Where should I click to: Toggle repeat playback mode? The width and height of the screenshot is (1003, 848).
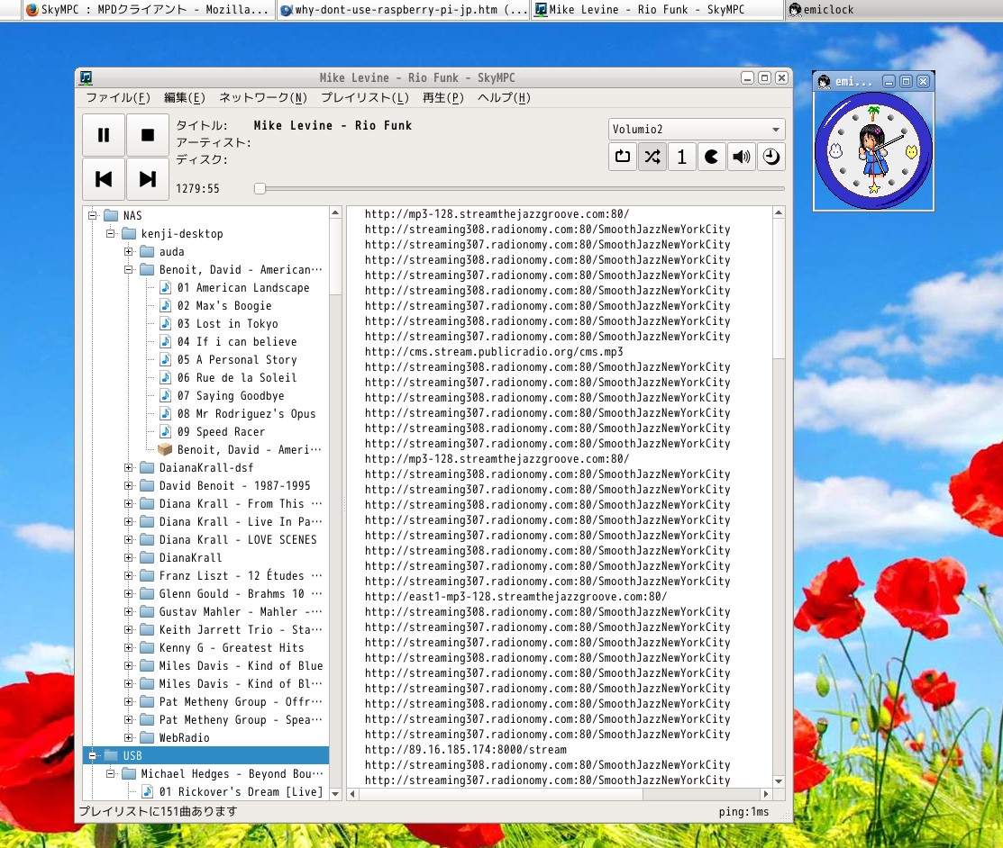pyautogui.click(x=623, y=157)
